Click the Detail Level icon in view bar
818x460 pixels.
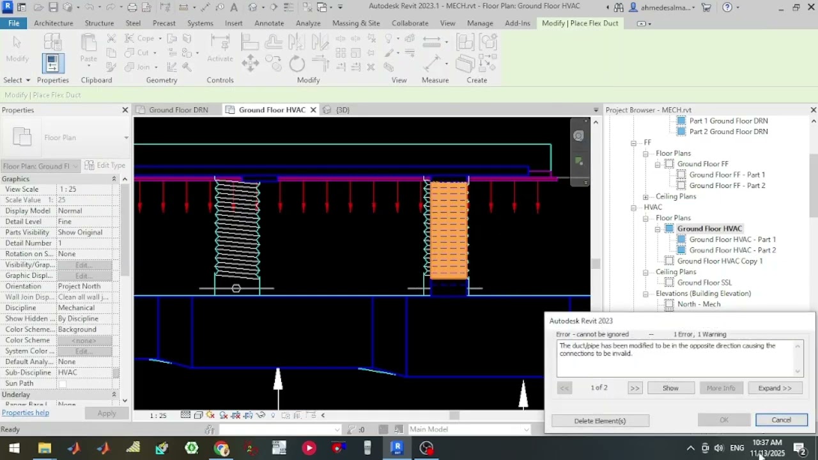(185, 415)
